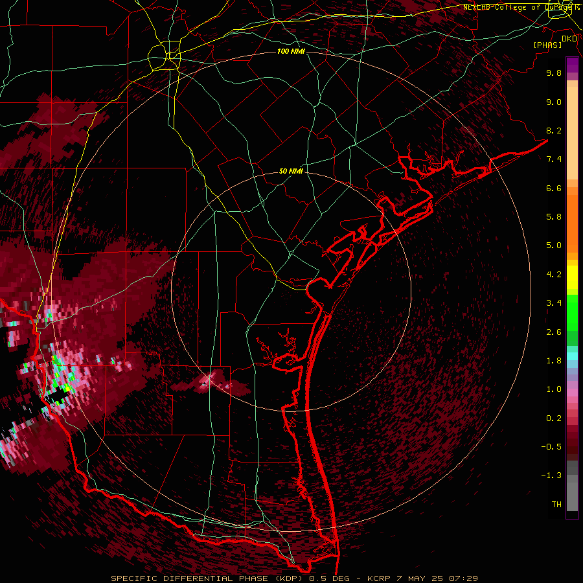Screen dimensions: 583x583
Task: Pick the pink swatch on the color bar
Action: 572,393
